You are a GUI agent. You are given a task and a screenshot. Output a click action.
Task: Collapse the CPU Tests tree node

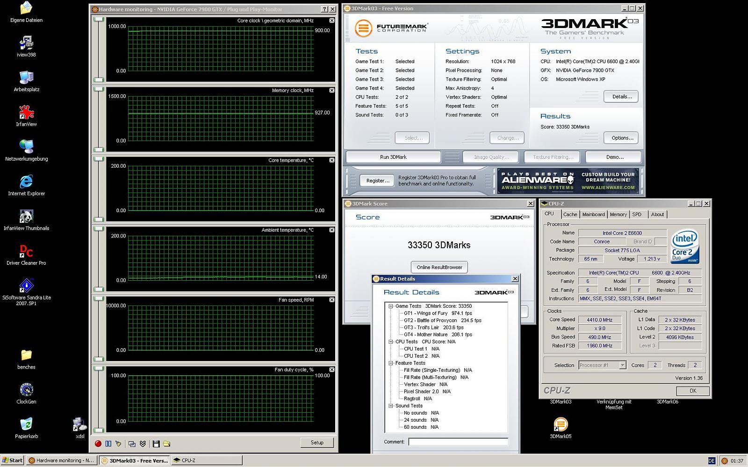pos(390,341)
